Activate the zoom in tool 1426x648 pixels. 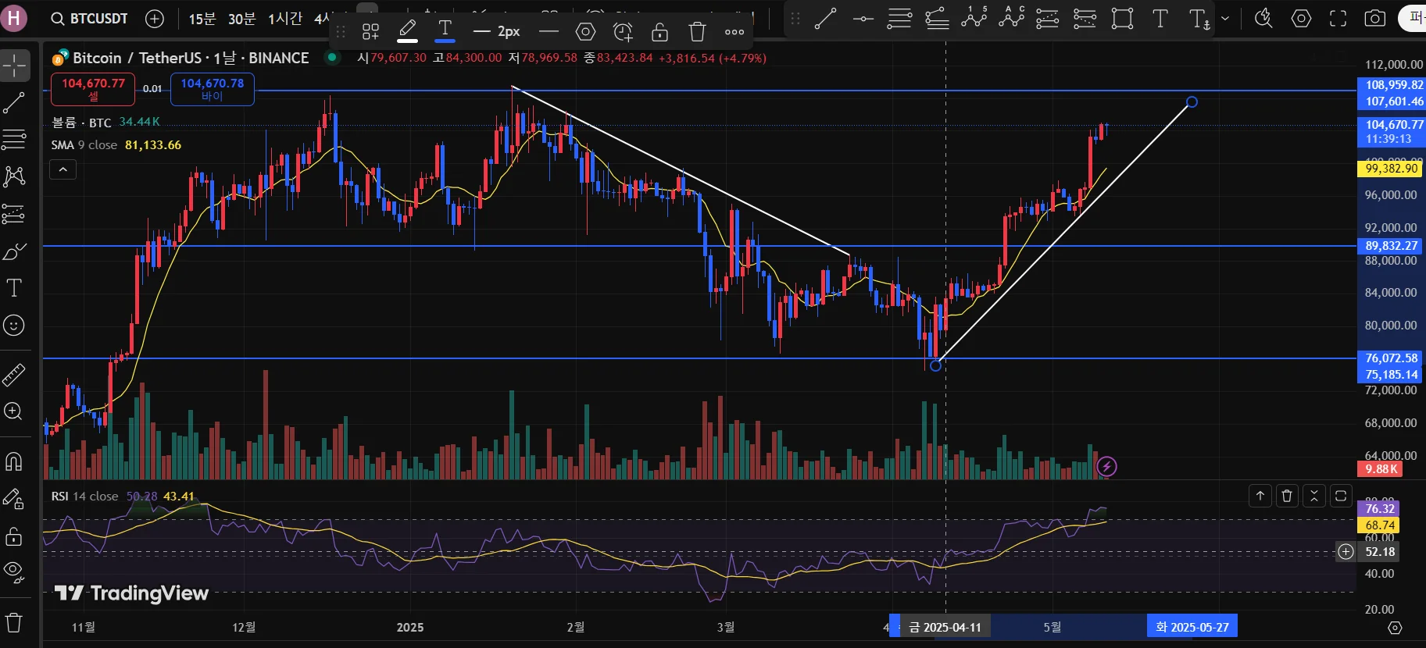(15, 411)
